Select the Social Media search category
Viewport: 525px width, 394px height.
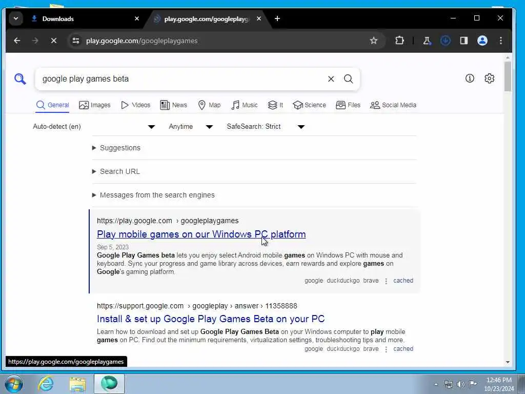coord(393,105)
